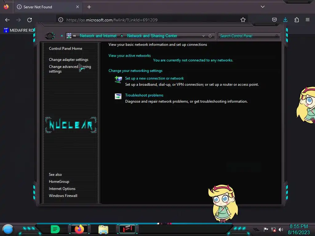This screenshot has height=236, width=315.
Task: Switch to Firefox on the taskbar
Action: [x=79, y=229]
